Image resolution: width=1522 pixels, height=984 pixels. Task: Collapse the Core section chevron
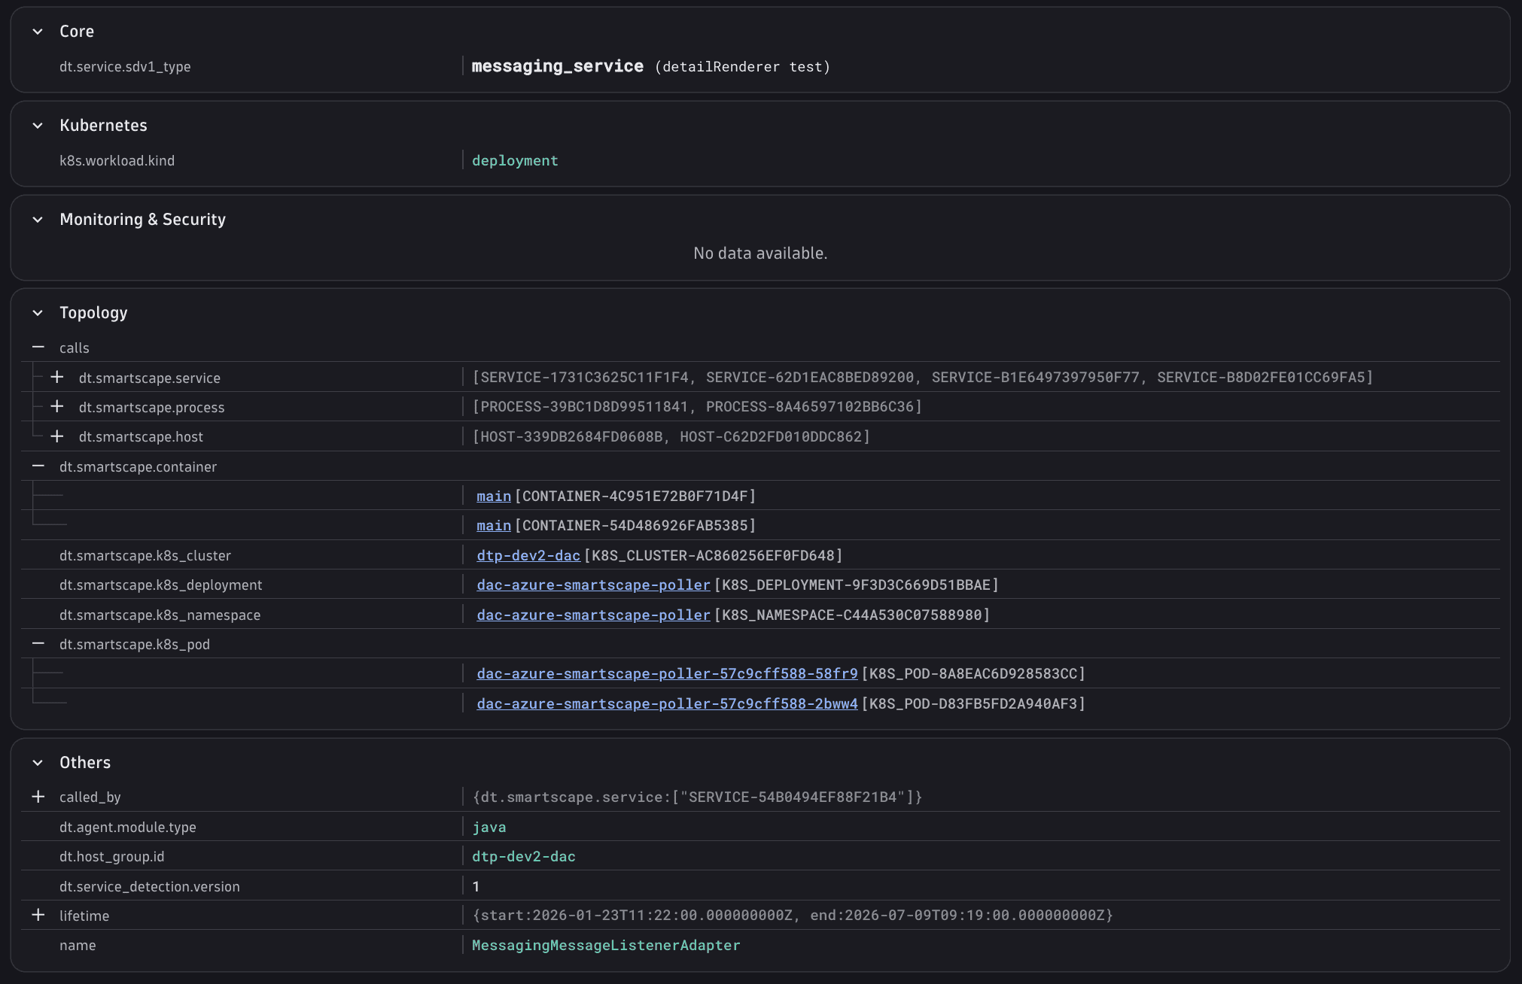click(38, 32)
